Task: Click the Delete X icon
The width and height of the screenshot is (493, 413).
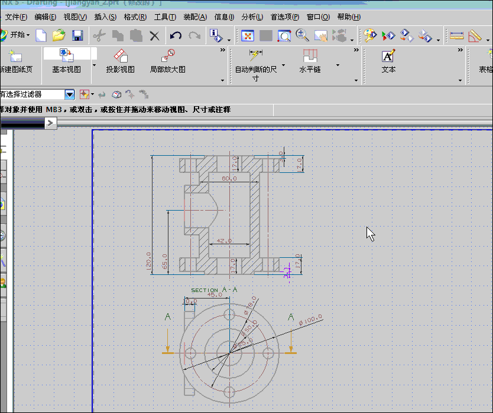Action: coord(154,35)
